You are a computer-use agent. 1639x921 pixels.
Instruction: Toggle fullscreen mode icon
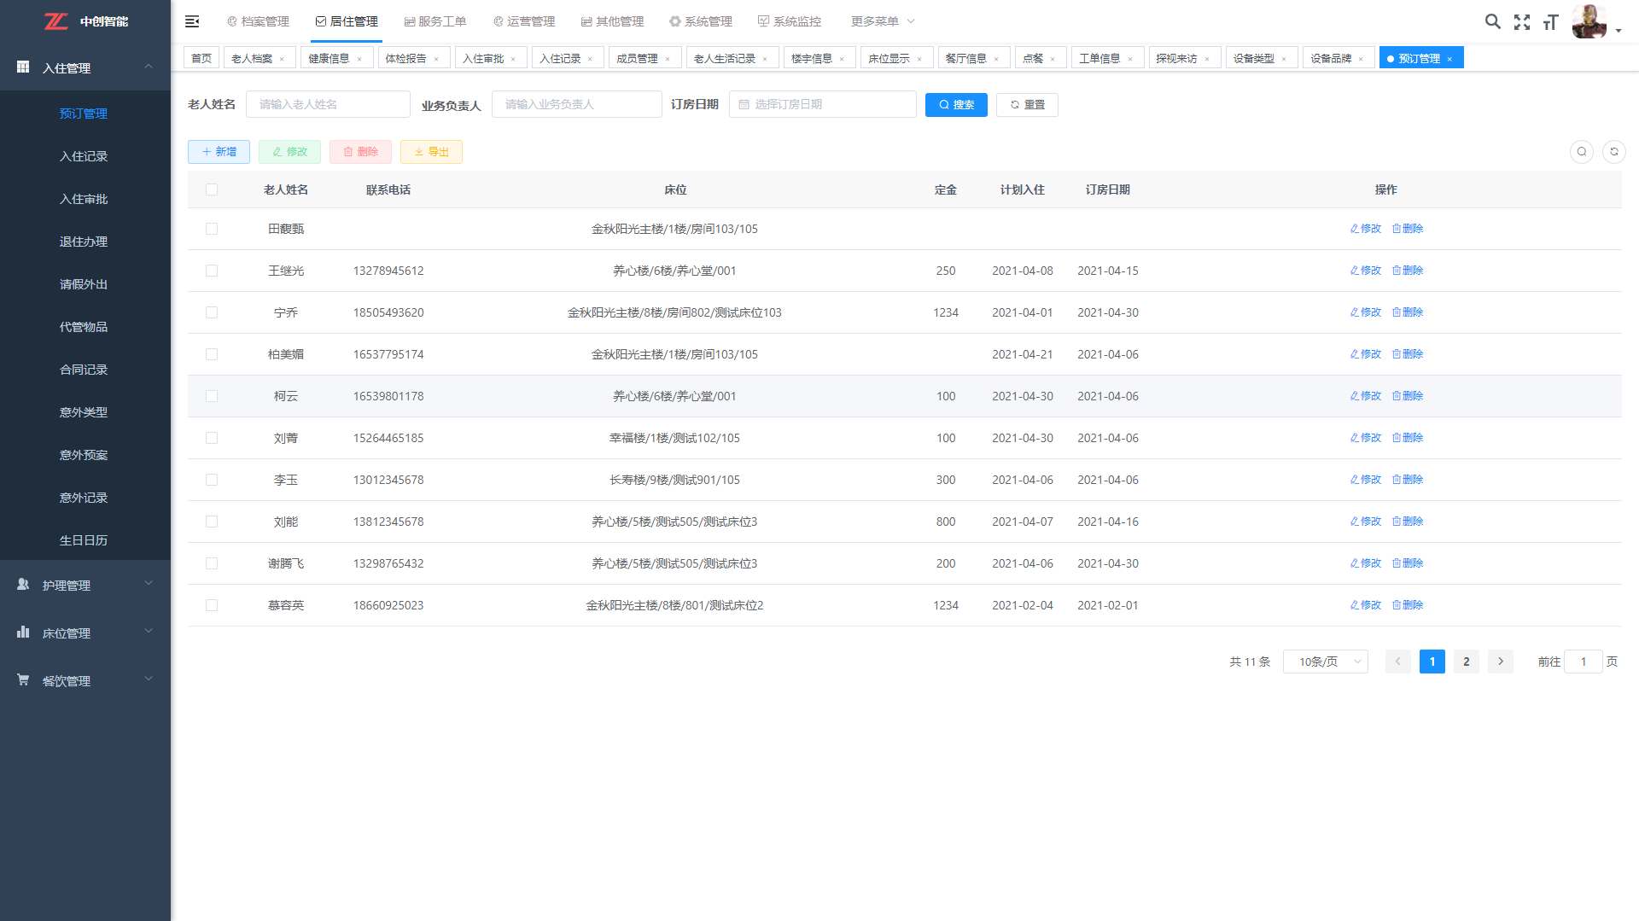1521,22
